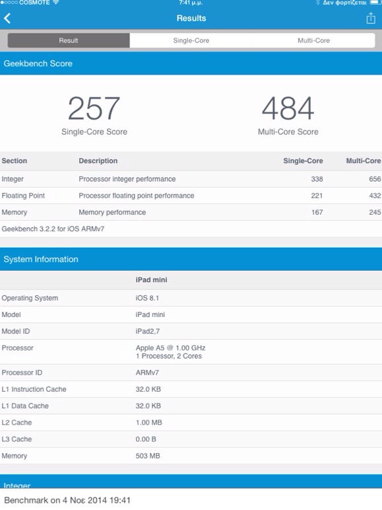Tap the back arrow icon

(x=7, y=18)
